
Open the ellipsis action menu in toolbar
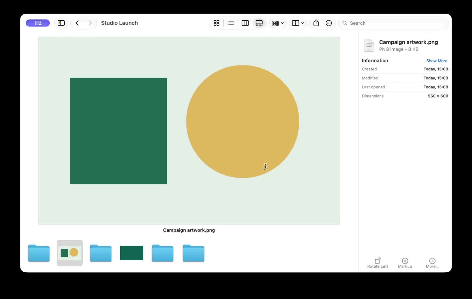329,23
